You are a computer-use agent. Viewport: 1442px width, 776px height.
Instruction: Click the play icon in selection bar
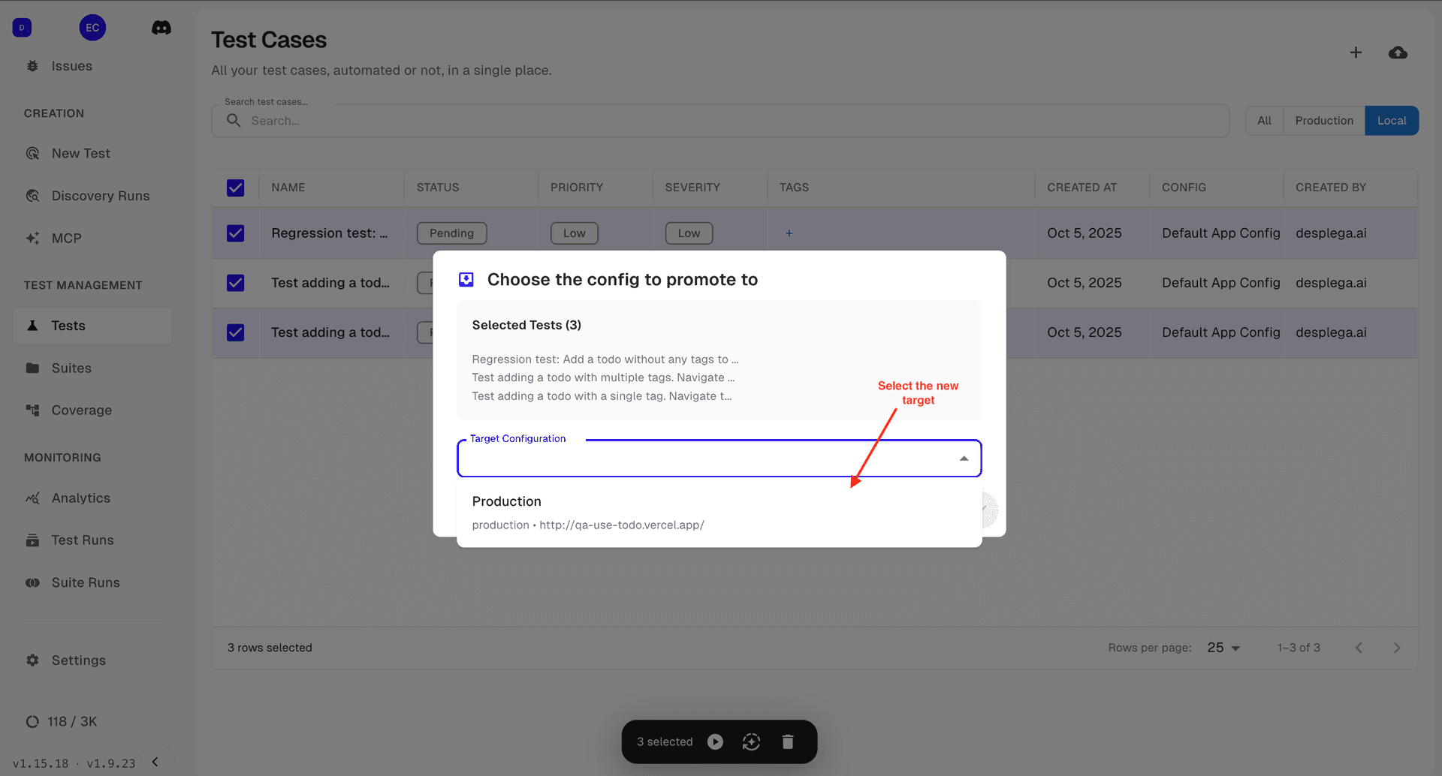[716, 741]
